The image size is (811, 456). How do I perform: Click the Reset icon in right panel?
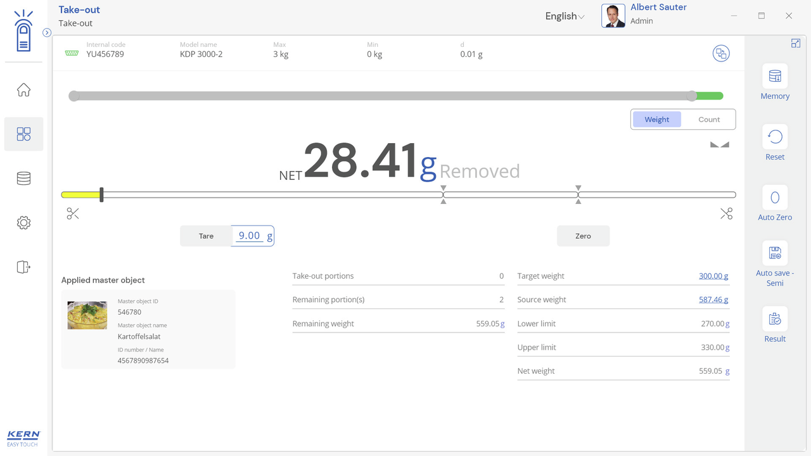click(x=774, y=137)
